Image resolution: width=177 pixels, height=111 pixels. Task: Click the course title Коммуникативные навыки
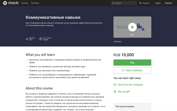pos(53,17)
